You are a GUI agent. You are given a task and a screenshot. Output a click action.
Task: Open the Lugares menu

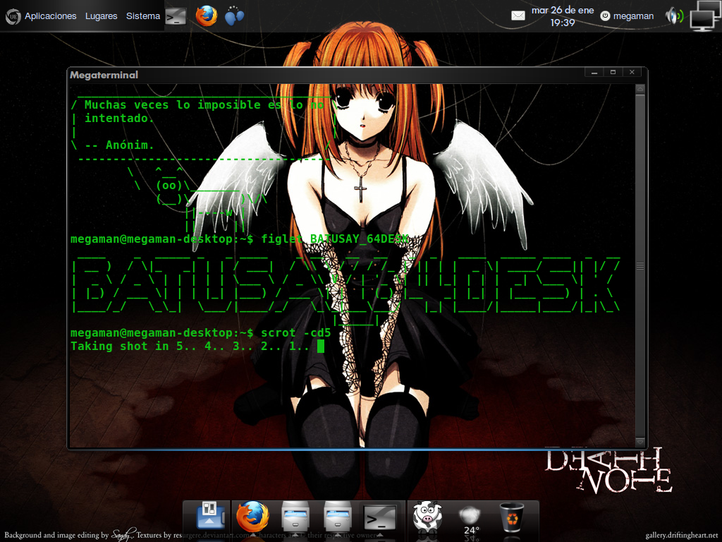[102, 16]
